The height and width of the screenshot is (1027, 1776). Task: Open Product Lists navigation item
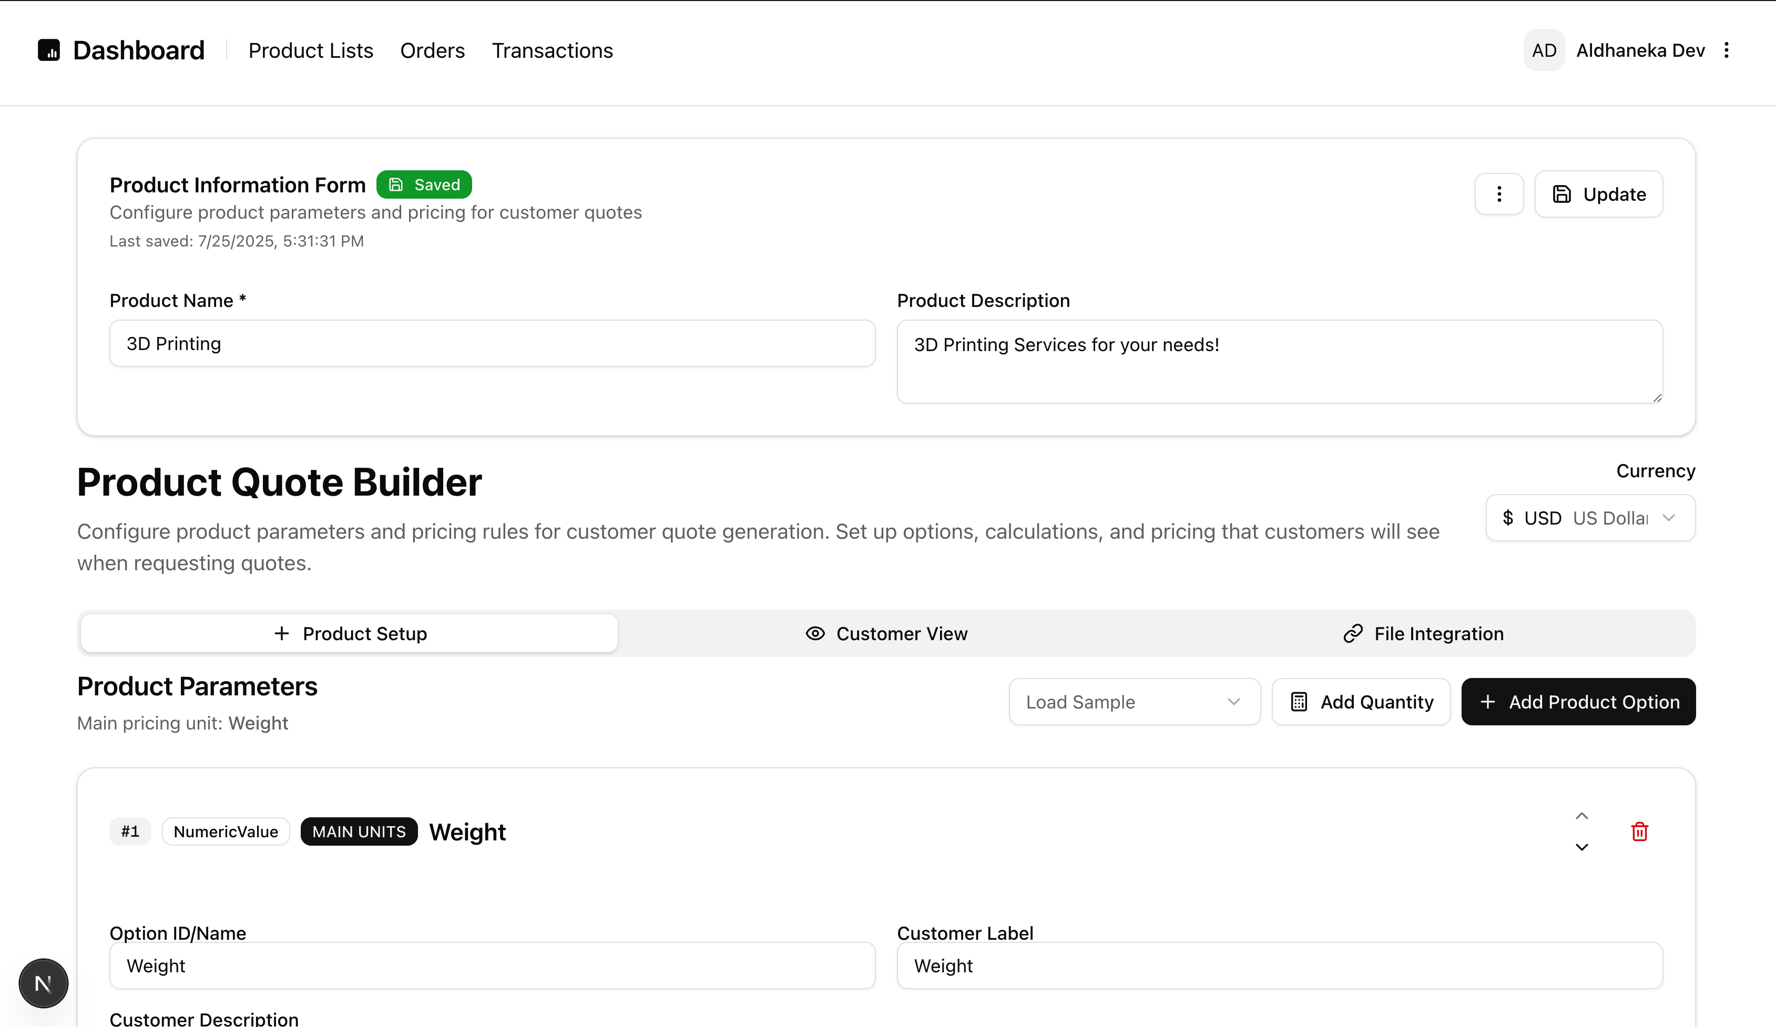click(311, 50)
